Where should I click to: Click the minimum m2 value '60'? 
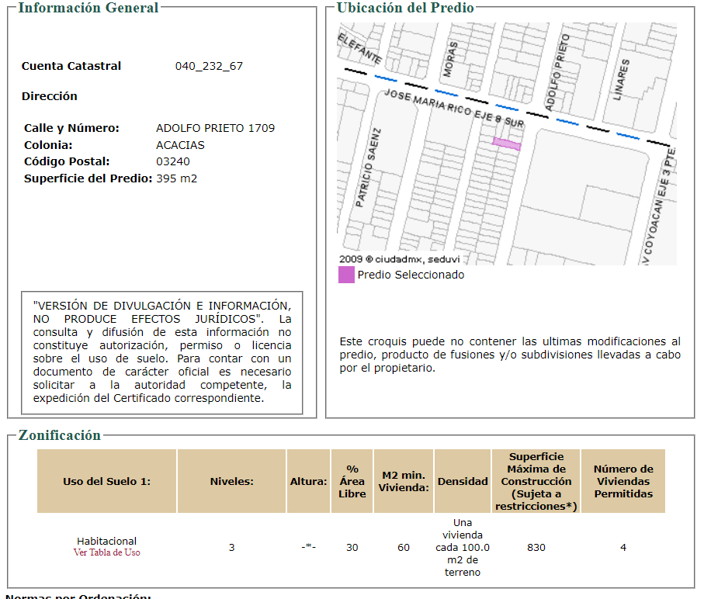coord(404,547)
